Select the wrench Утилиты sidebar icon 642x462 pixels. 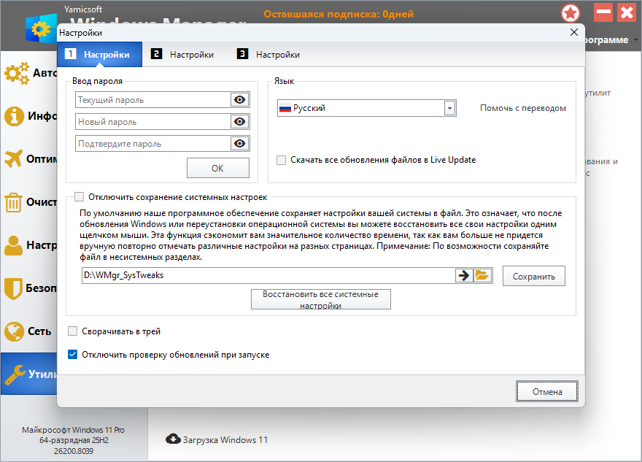(15, 374)
